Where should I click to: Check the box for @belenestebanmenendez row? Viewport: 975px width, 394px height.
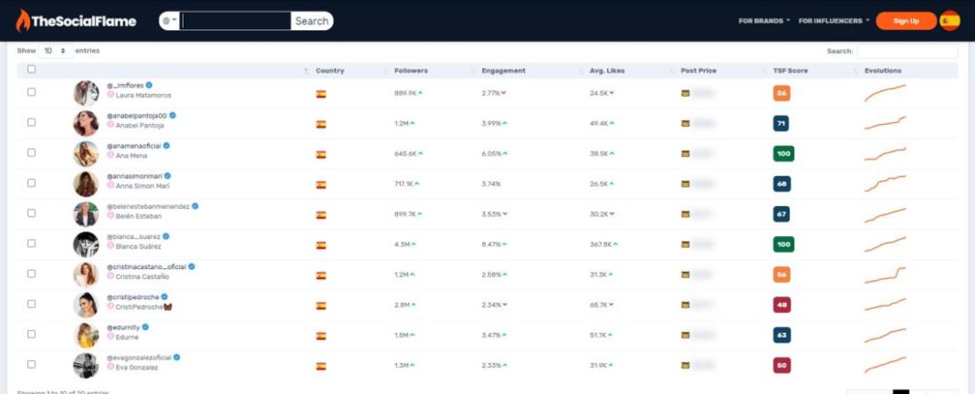(31, 213)
